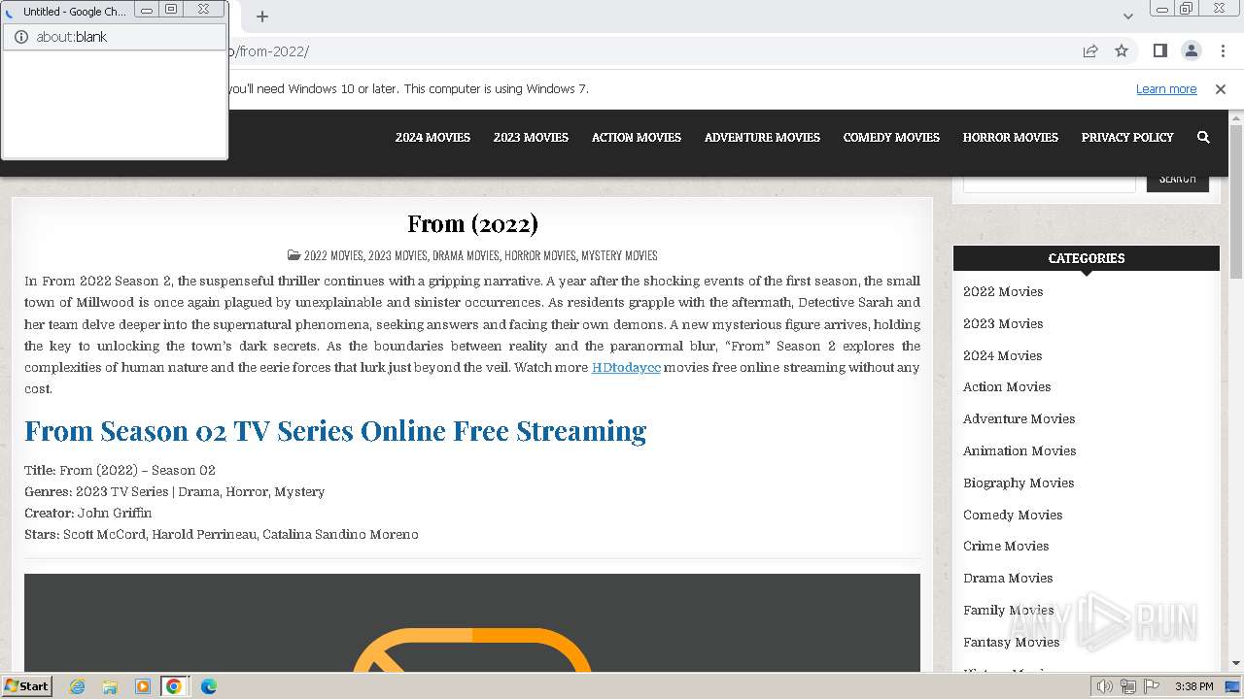1244x699 pixels.
Task: Open the DRAMA MOVIES post category tag
Action: 466,256
